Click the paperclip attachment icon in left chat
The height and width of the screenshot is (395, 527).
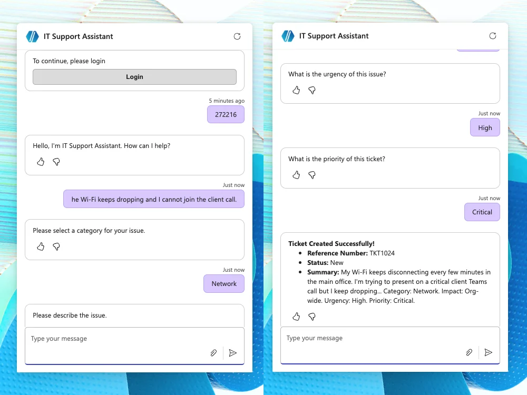click(x=213, y=353)
